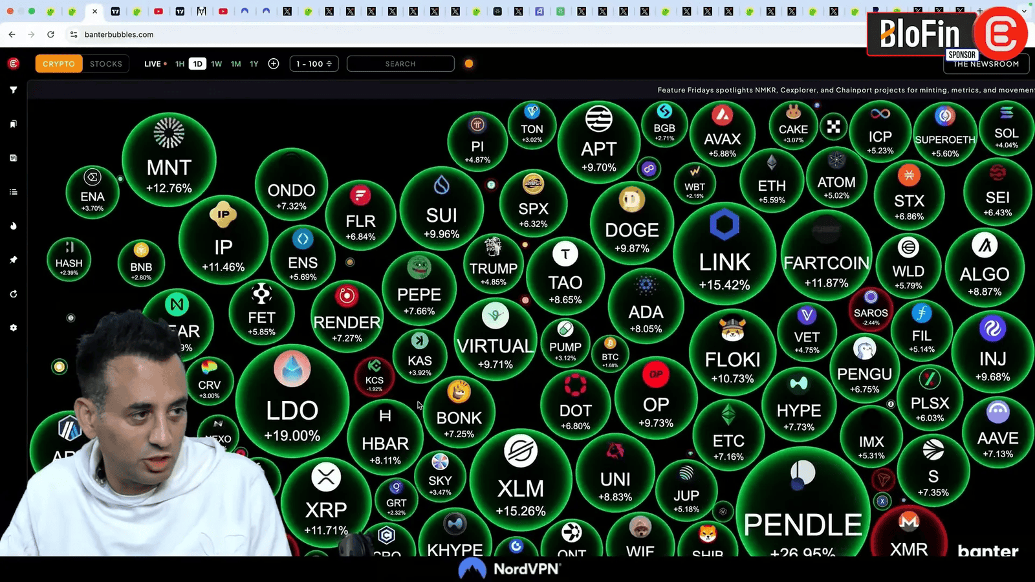The height and width of the screenshot is (582, 1035).
Task: Toggle the LIVE mode indicator
Action: 155,64
